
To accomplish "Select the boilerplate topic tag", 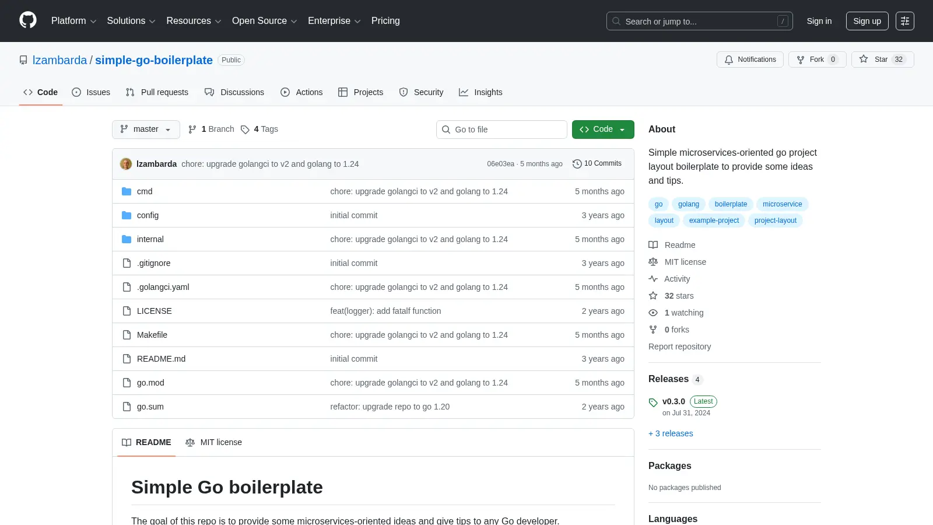I will coord(731,204).
